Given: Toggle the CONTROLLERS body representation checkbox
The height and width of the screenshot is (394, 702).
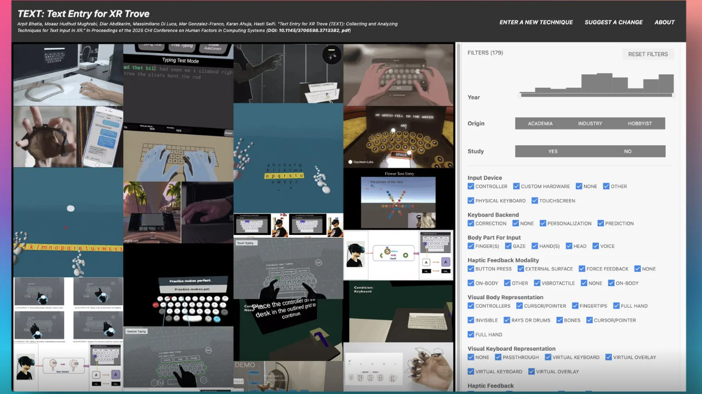Looking at the screenshot, I should [x=471, y=305].
